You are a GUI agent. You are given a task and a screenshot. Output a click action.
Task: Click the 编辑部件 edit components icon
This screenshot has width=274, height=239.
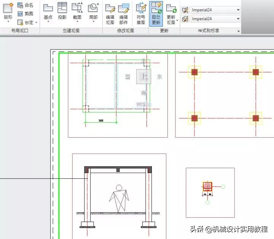pos(124,8)
